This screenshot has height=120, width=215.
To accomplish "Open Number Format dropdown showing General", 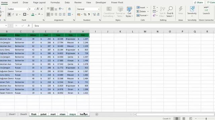I will pos(99,9).
